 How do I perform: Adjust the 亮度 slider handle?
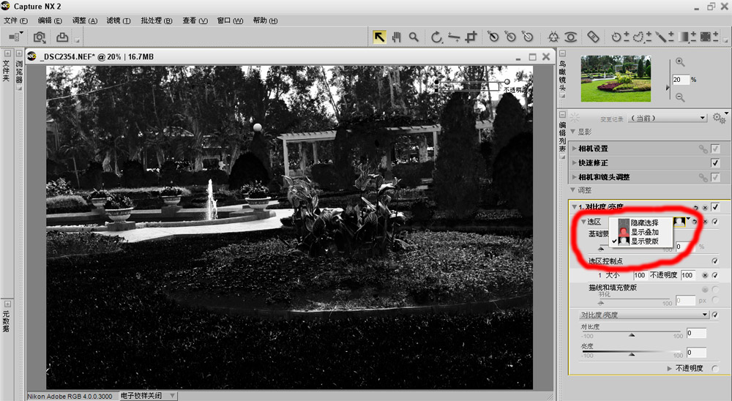[632, 354]
